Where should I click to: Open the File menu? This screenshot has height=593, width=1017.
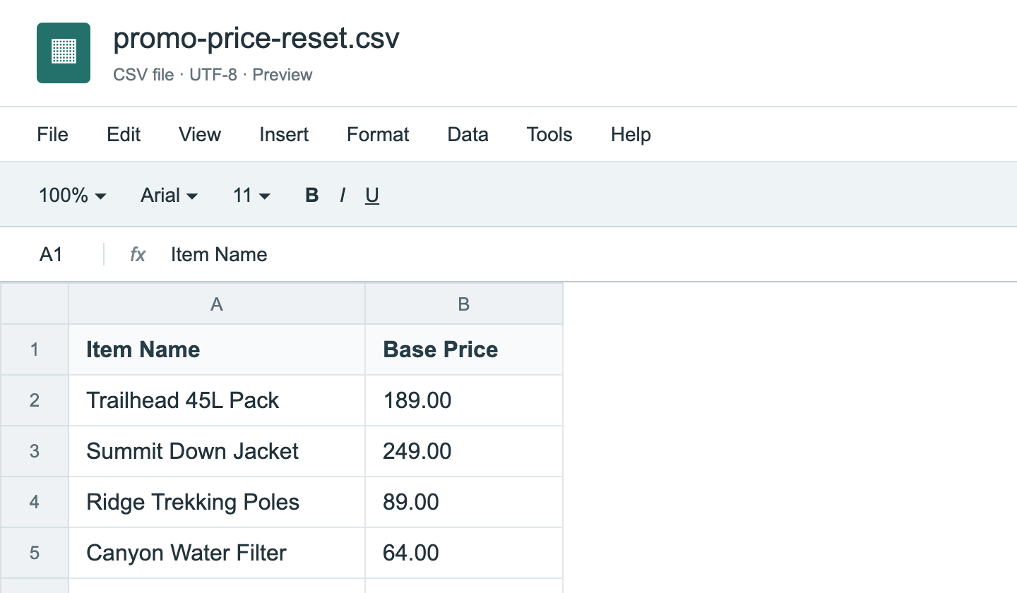[x=53, y=134]
